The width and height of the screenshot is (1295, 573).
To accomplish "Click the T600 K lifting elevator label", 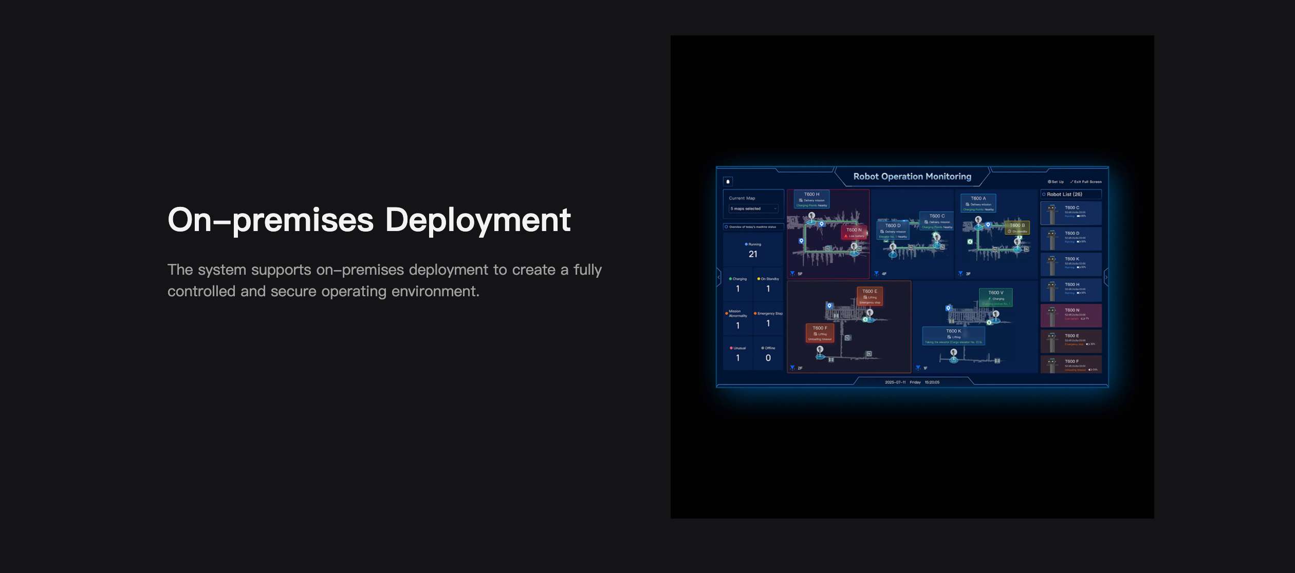I will tap(953, 336).
